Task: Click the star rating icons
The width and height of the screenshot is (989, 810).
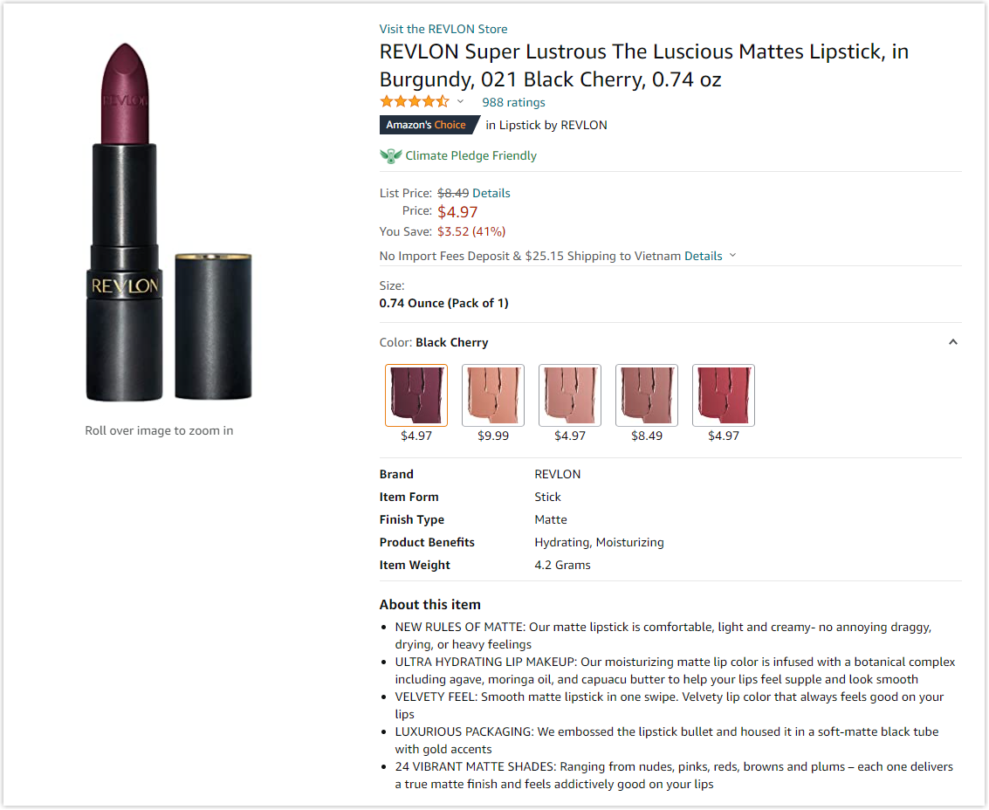Action: 414,102
